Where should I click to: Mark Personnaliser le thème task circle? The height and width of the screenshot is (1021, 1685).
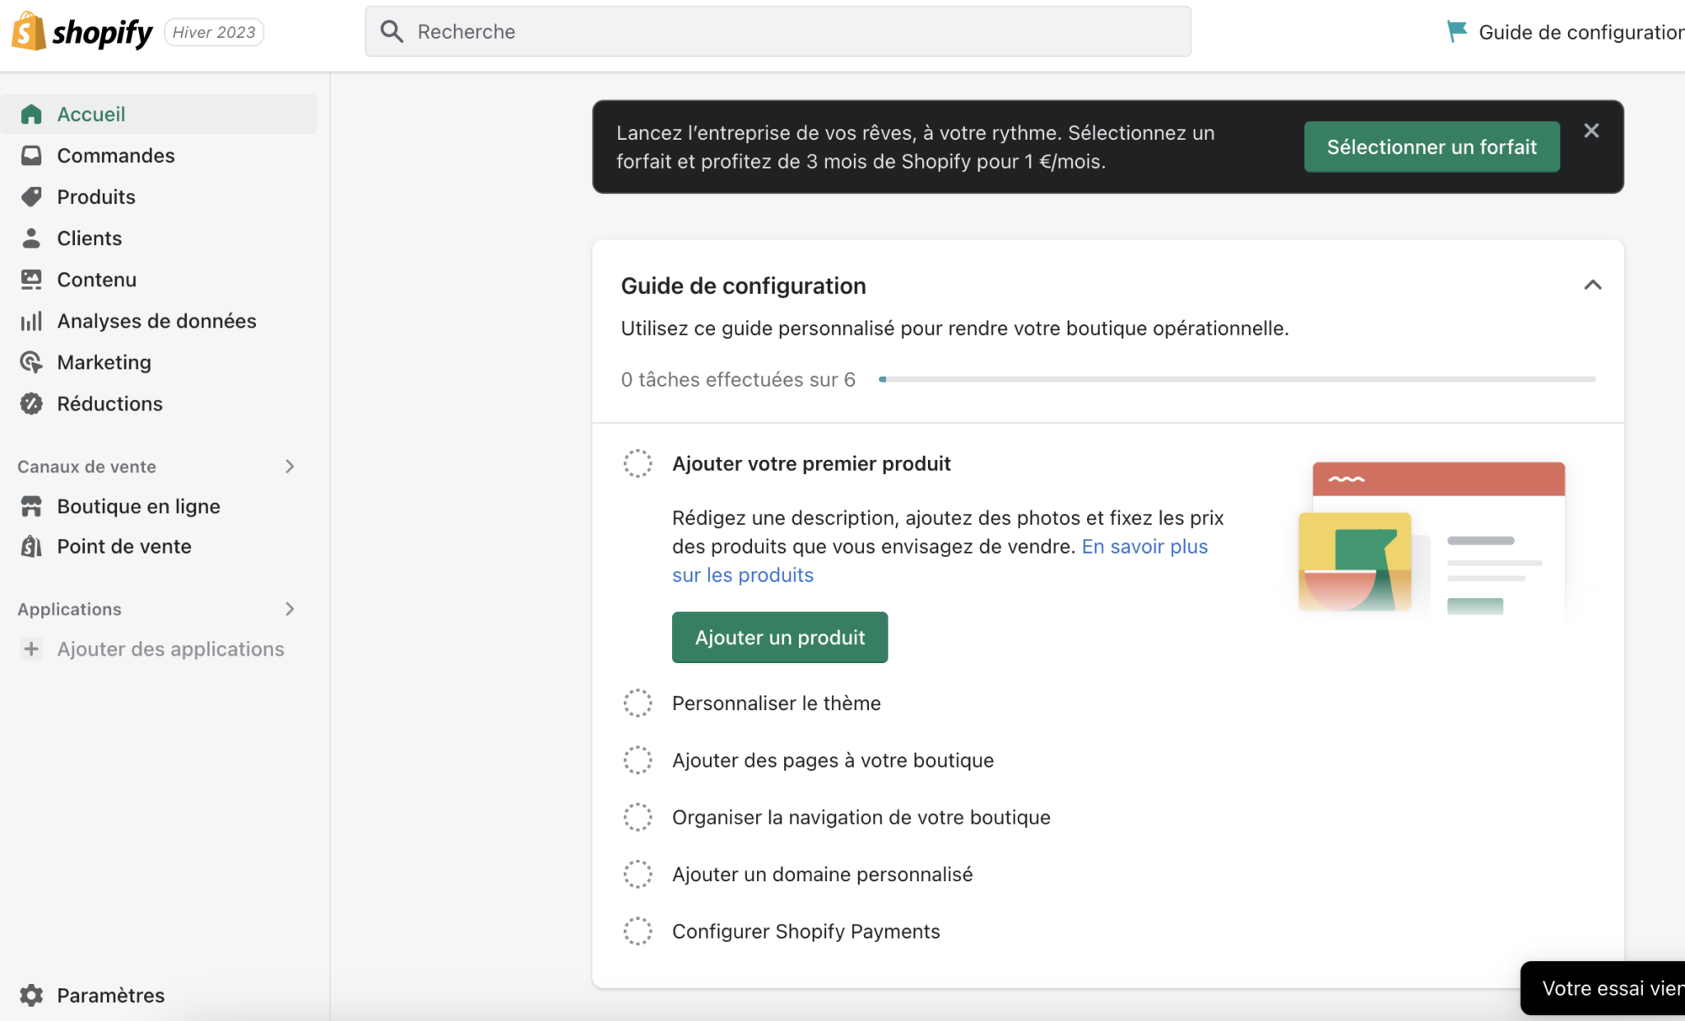(638, 703)
